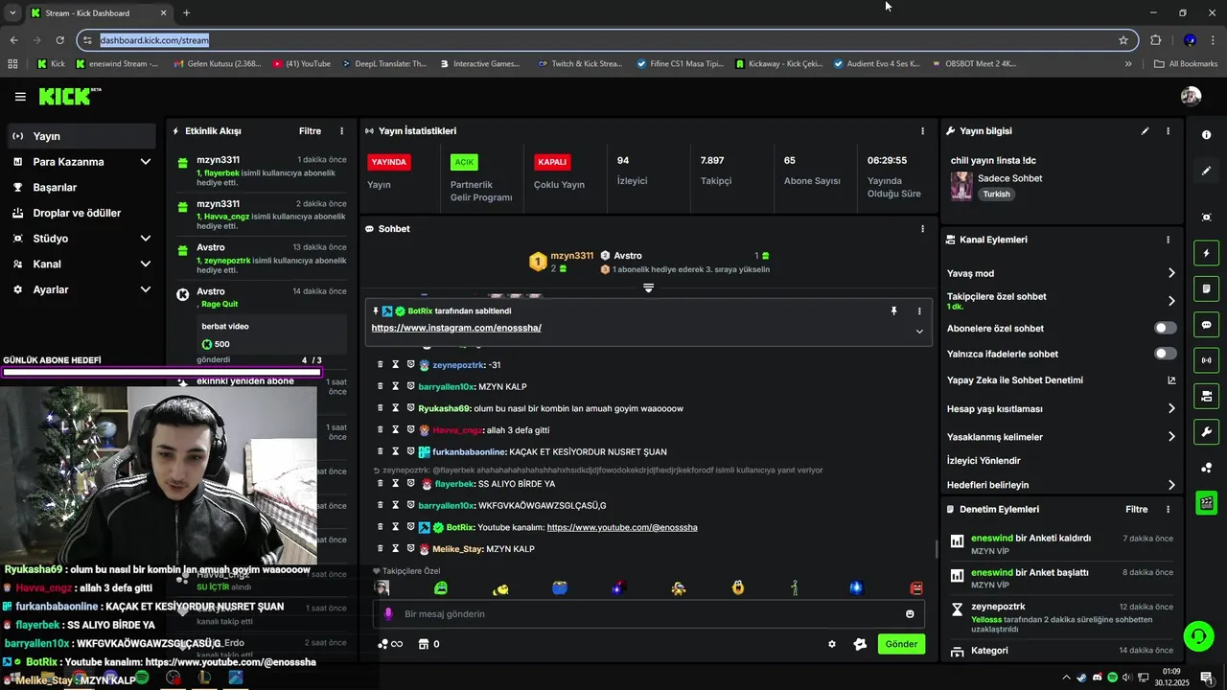Unpin the BotRix pinned message
Viewport: 1227px width, 690px height.
pyautogui.click(x=893, y=311)
